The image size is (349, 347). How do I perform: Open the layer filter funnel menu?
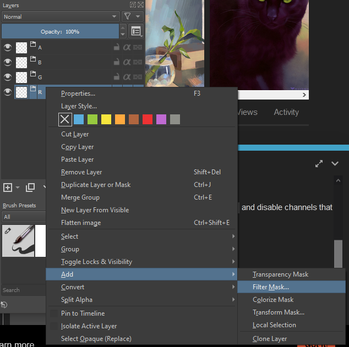pyautogui.click(x=128, y=16)
